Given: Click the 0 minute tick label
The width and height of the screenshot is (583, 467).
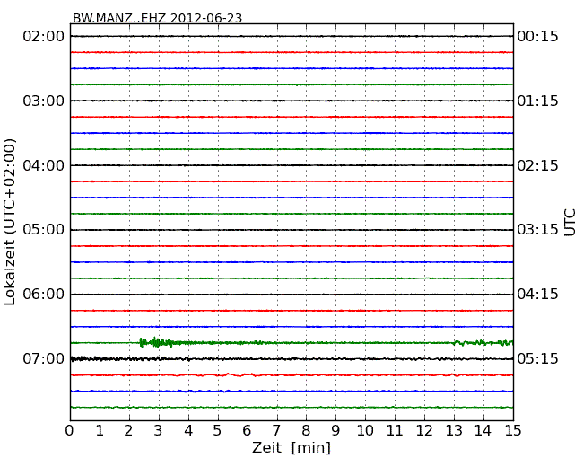Looking at the screenshot, I should (70, 431).
